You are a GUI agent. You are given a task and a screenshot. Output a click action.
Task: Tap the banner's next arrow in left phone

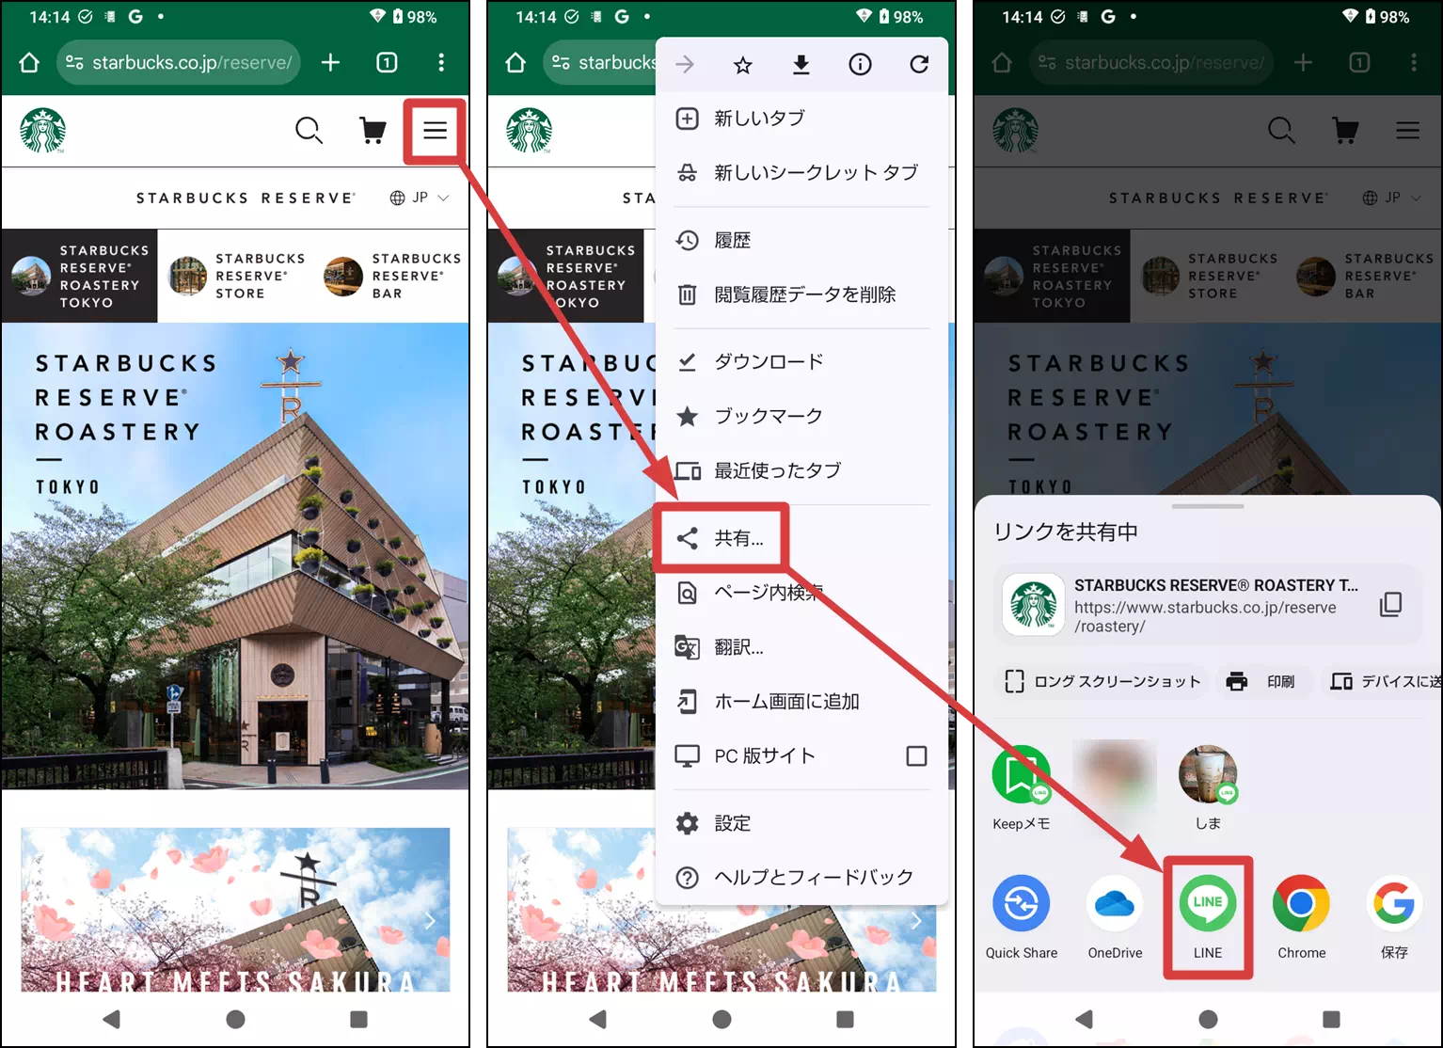point(430,920)
